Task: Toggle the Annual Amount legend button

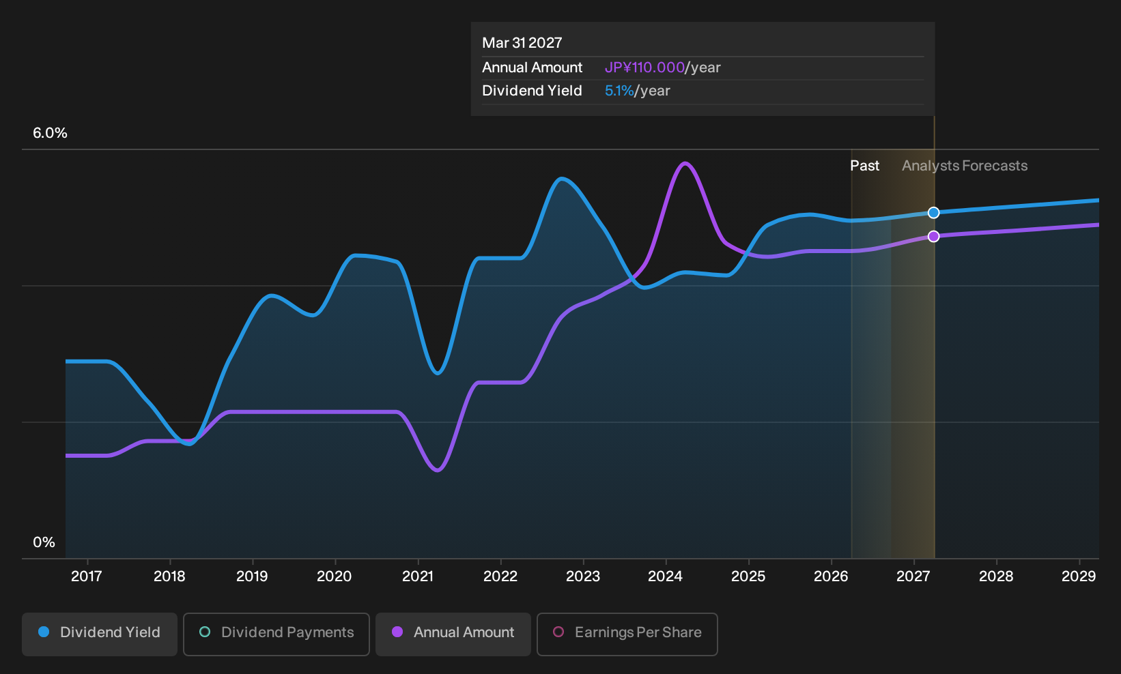Action: click(x=453, y=634)
